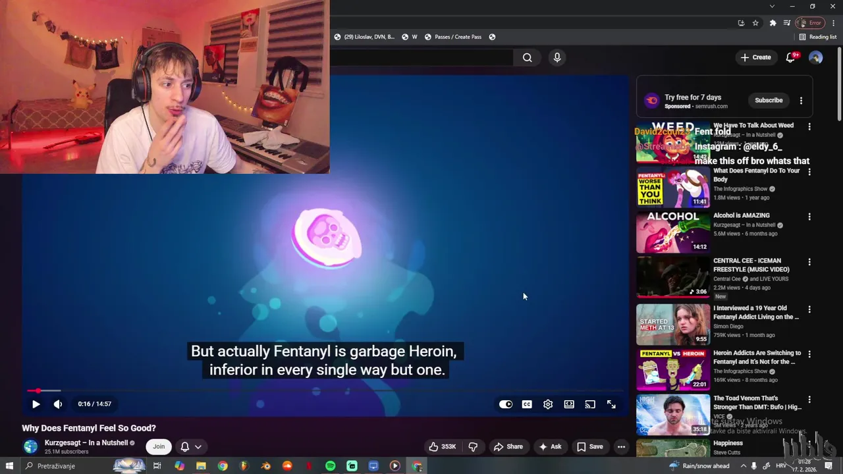Cast the video with the Chromecast icon
The width and height of the screenshot is (843, 474).
[590, 404]
